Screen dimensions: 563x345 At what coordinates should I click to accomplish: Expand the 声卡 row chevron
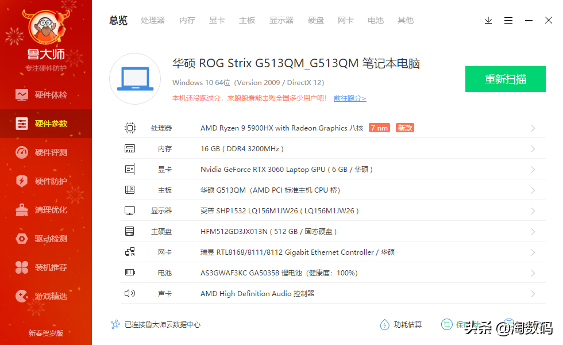click(x=533, y=294)
